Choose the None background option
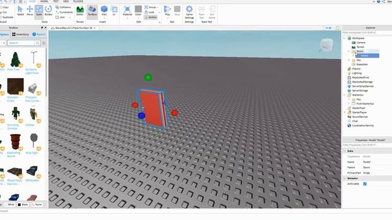The width and height of the screenshot is (392, 220). click(37, 205)
